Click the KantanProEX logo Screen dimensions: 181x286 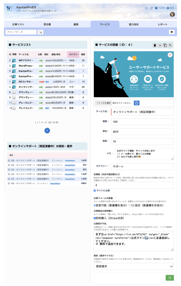point(9,8)
